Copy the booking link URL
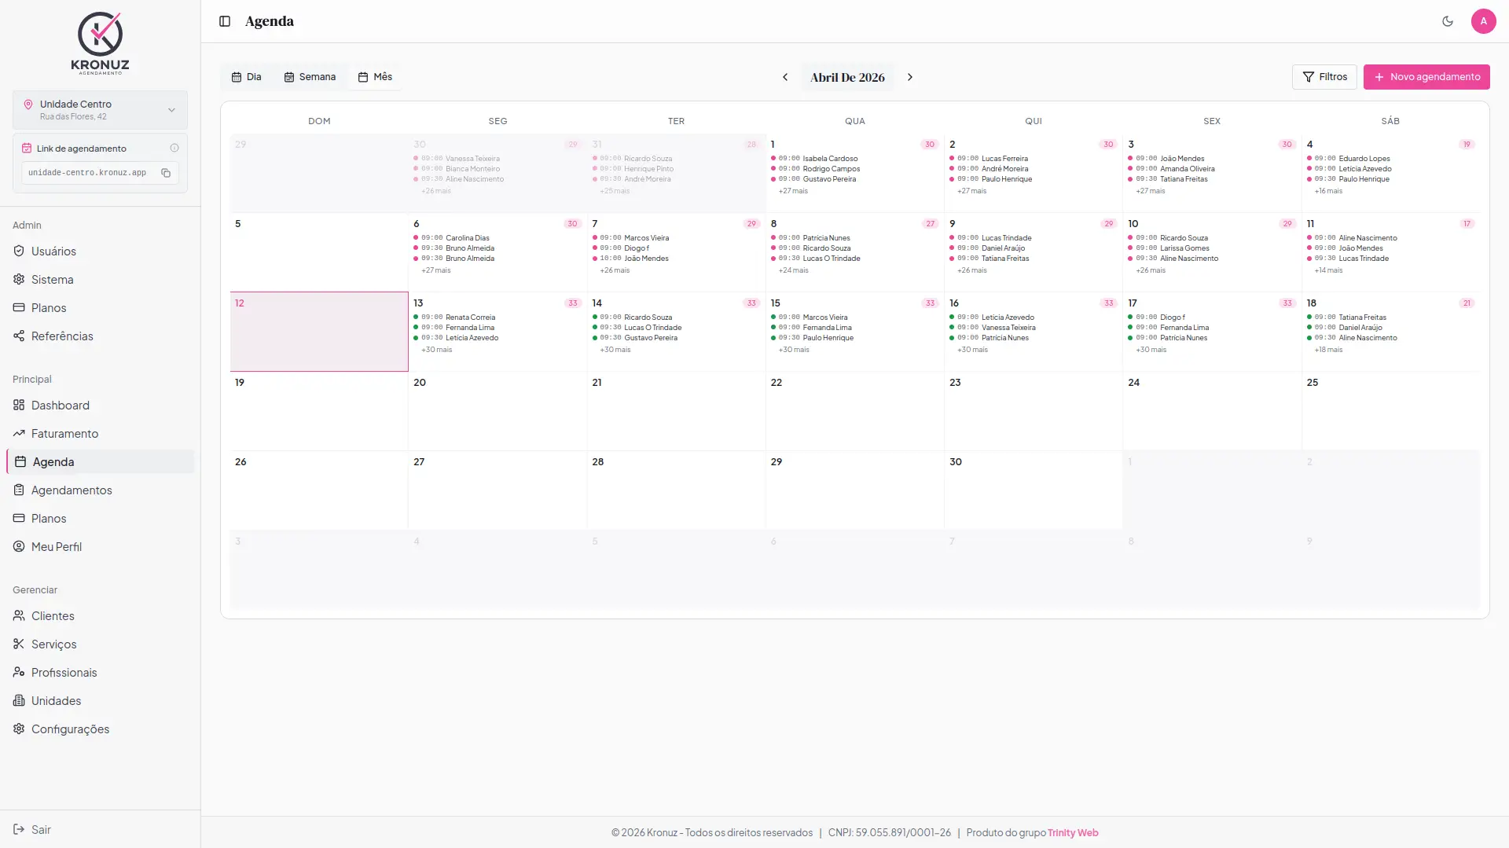Viewport: 1509px width, 848px height. 166,173
